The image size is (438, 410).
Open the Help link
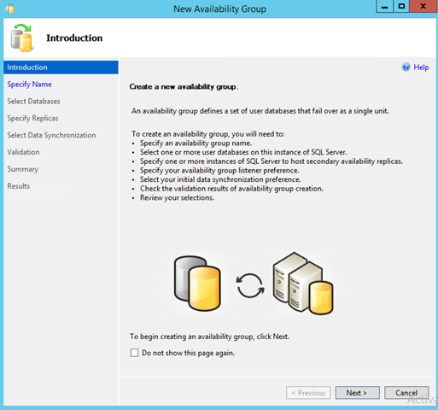tap(421, 67)
